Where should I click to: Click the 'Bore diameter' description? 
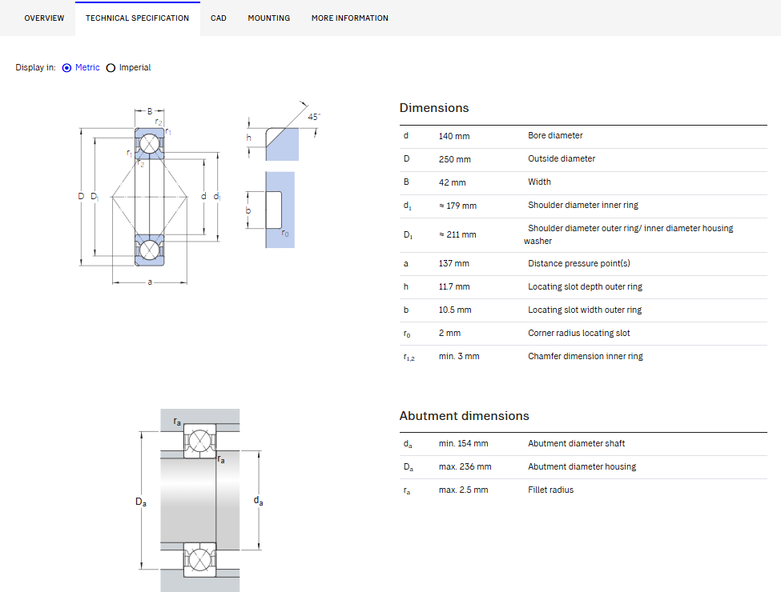click(x=555, y=135)
